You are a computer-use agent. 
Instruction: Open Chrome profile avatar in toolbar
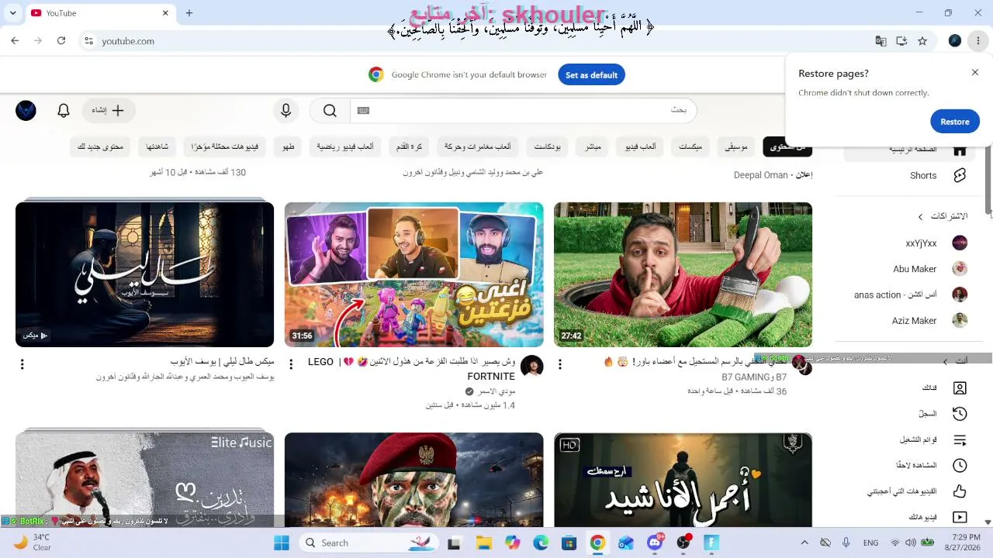[955, 41]
